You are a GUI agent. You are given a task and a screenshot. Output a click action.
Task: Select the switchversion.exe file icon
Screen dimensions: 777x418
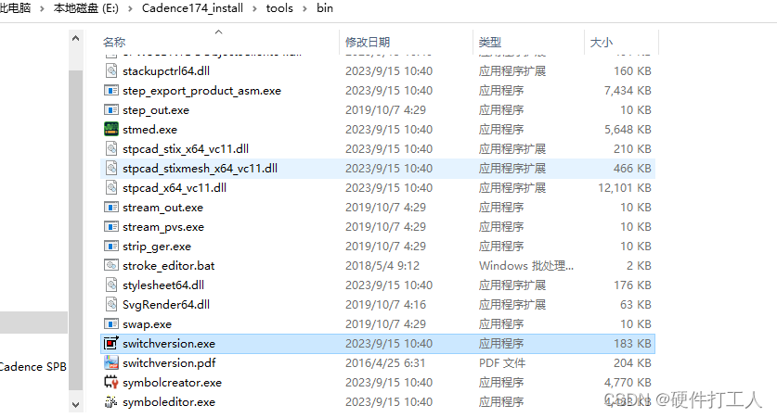click(111, 344)
